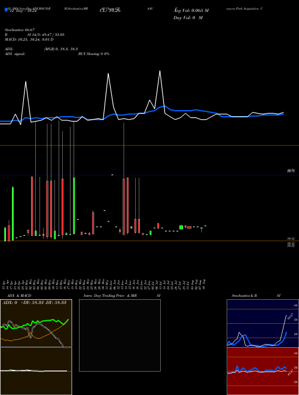Click the 'Stochastics: 66.67' reading

click(x=20, y=30)
